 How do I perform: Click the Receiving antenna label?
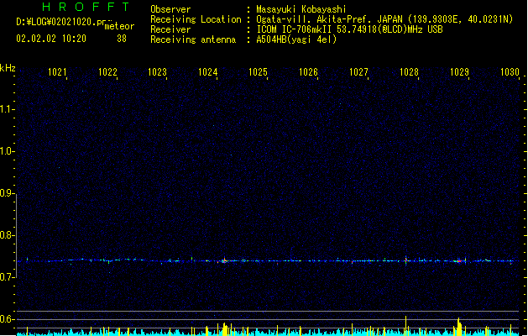point(193,39)
